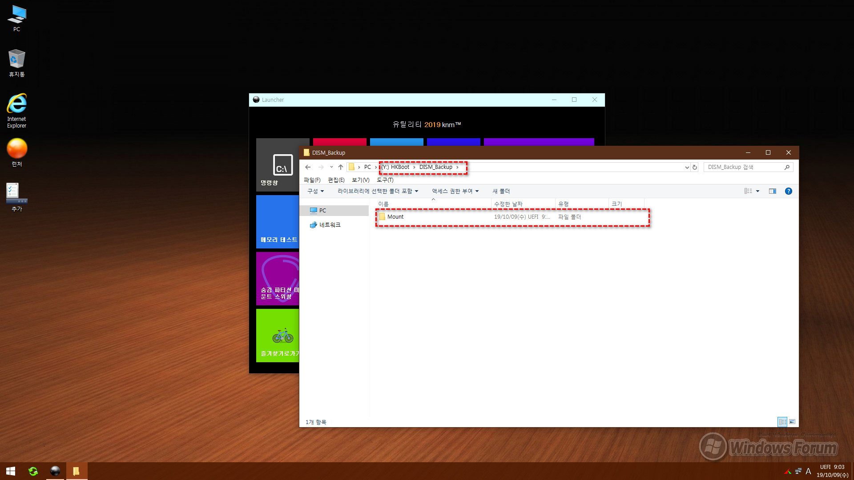
Task: Sort by 유형 column header
Action: pos(582,204)
